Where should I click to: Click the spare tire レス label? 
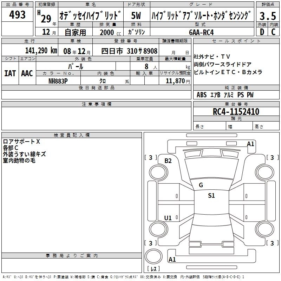[x=153, y=269]
